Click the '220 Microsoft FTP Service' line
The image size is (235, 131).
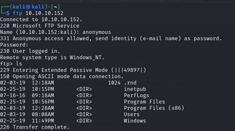click(40, 26)
